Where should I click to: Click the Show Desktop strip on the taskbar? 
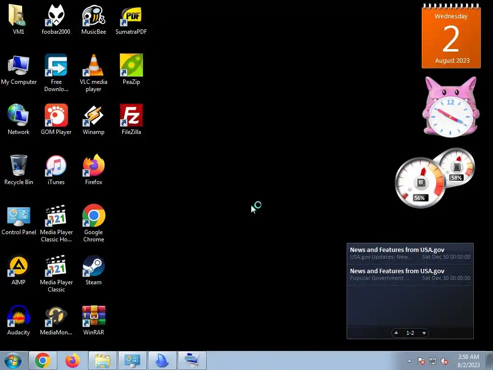[490, 360]
